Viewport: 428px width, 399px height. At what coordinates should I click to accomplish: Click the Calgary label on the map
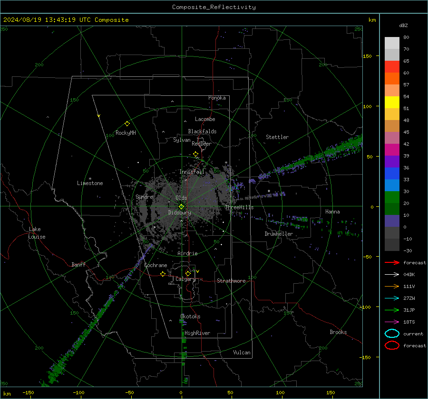coord(185,279)
